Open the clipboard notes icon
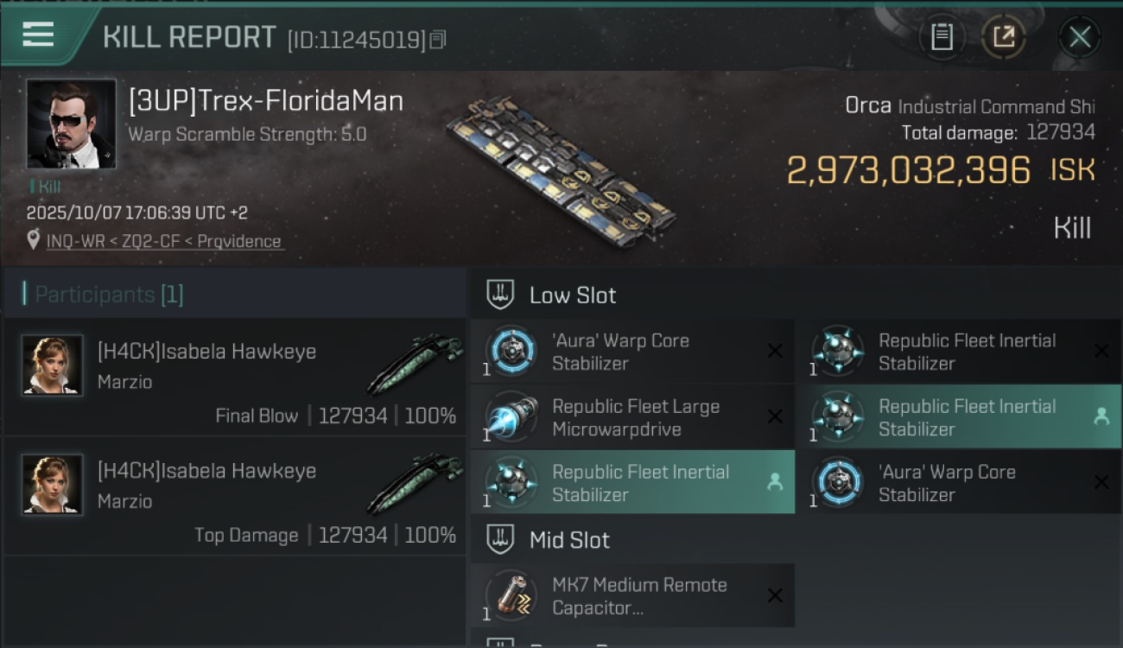This screenshot has width=1123, height=648. 942,36
